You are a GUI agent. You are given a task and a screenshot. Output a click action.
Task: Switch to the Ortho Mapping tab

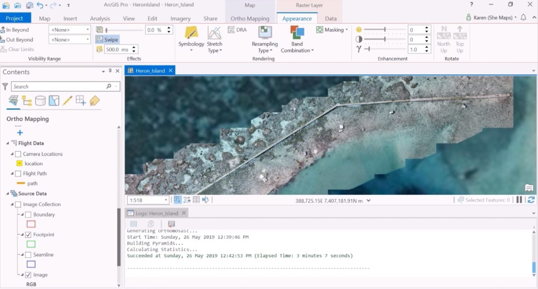(x=250, y=18)
